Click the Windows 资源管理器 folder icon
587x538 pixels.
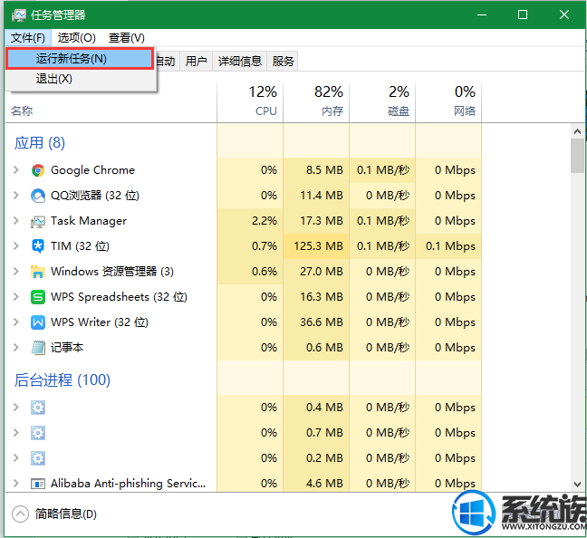[x=38, y=272]
